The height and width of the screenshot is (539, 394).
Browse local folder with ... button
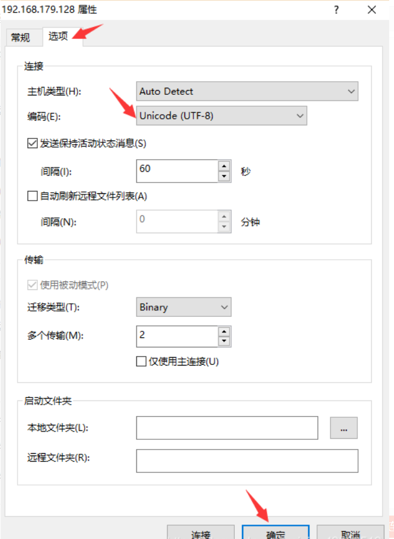click(x=344, y=428)
